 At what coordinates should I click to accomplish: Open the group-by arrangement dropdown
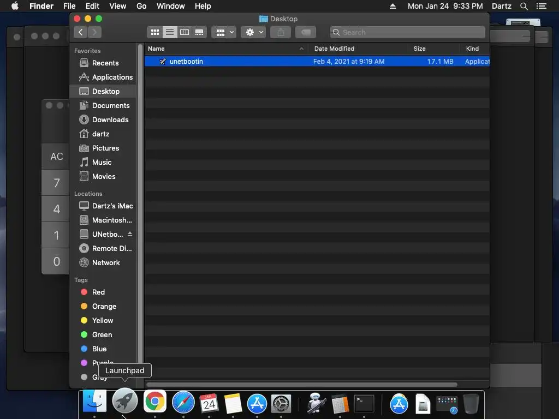[224, 32]
